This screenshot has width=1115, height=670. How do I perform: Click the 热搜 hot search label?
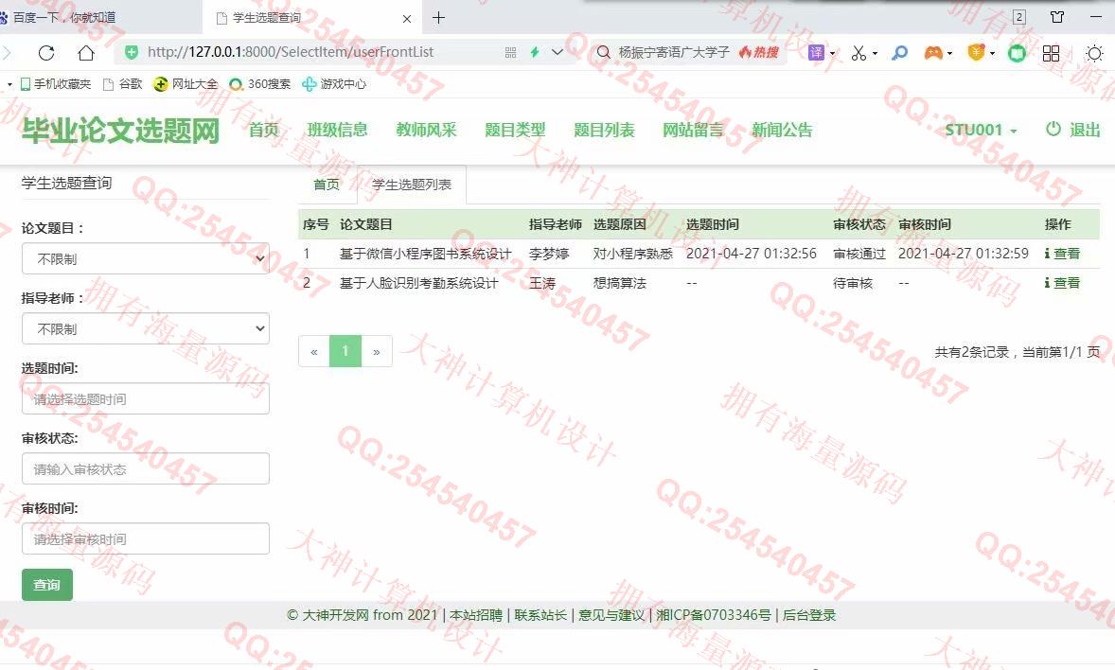[x=759, y=52]
